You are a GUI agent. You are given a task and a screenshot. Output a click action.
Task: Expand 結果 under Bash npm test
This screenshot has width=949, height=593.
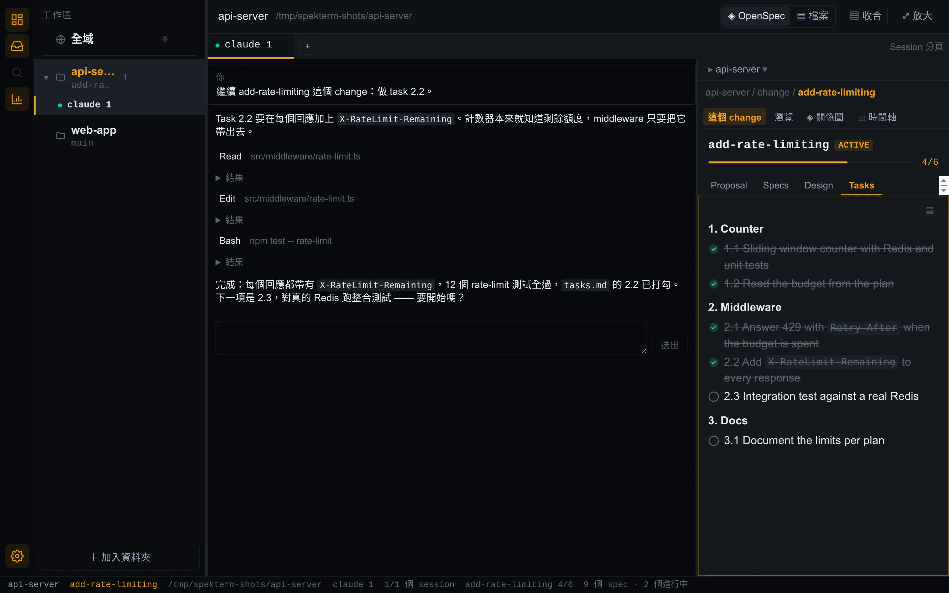coord(230,262)
